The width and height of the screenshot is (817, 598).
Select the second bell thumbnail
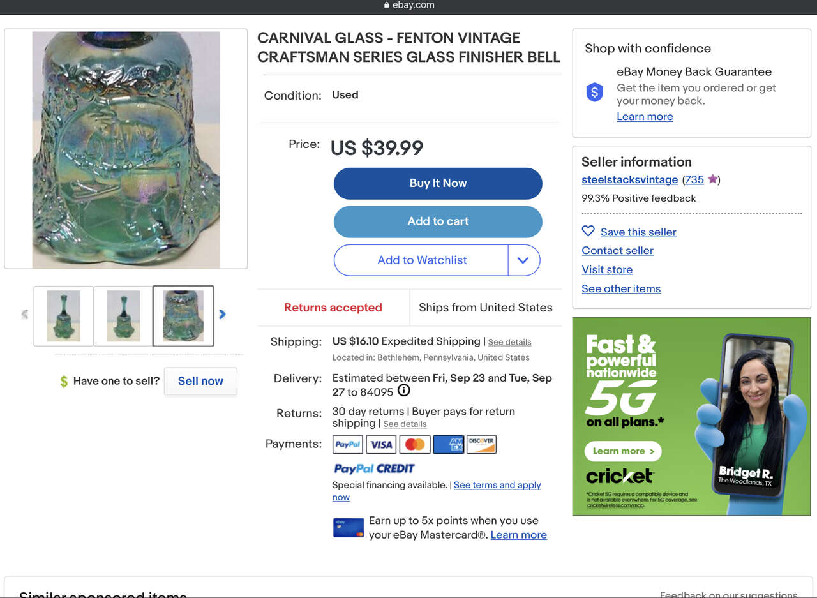pyautogui.click(x=123, y=316)
